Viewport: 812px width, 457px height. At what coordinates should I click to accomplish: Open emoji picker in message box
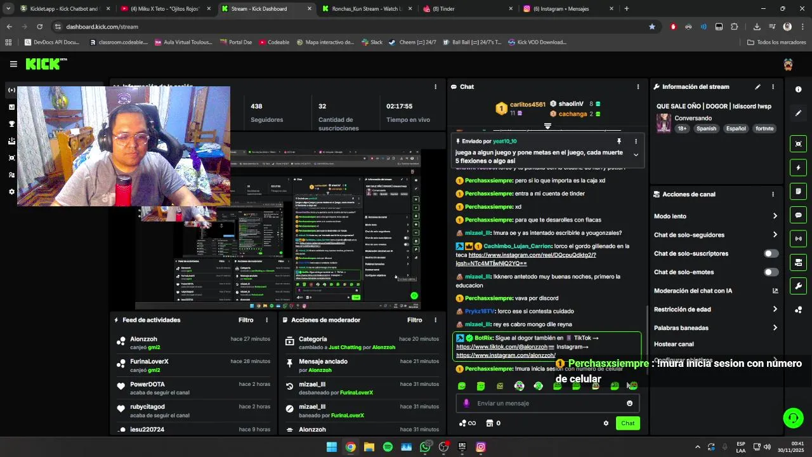[x=629, y=403]
